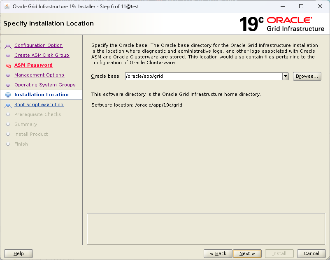Close the installer window
The width and height of the screenshot is (330, 260).
[x=320, y=6]
